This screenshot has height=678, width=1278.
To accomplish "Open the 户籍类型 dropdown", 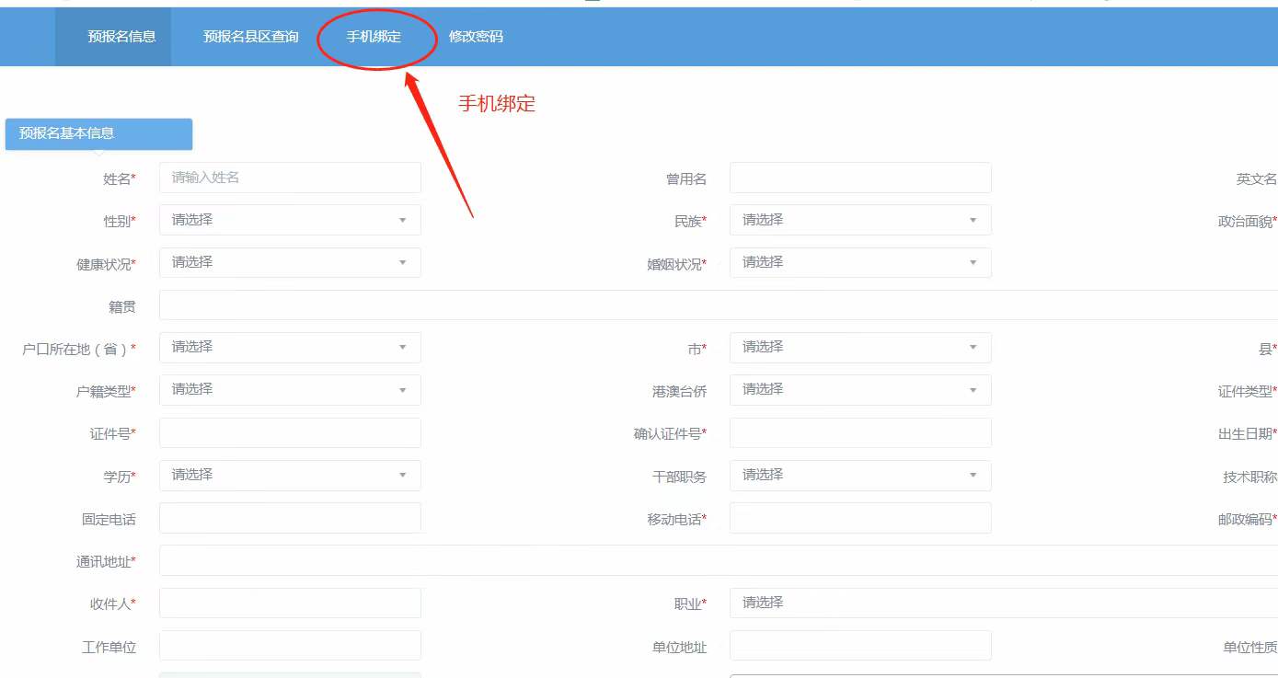I will click(290, 390).
